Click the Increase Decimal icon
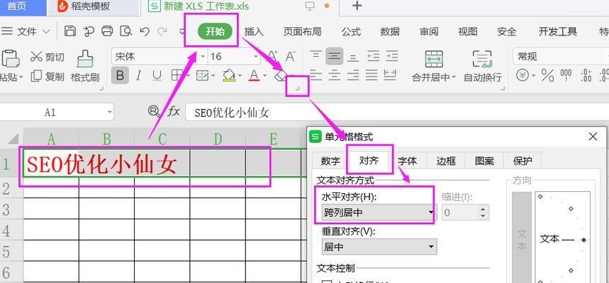This screenshot has height=283, width=609. [586, 75]
